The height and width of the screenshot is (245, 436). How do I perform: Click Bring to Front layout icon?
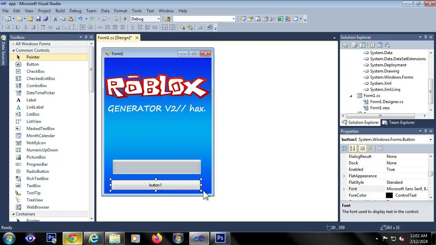[x=182, y=28]
